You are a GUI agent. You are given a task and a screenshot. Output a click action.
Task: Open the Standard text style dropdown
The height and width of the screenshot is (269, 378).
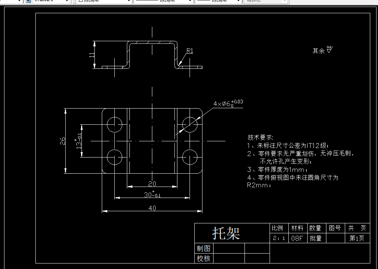pyautogui.click(x=67, y=2)
